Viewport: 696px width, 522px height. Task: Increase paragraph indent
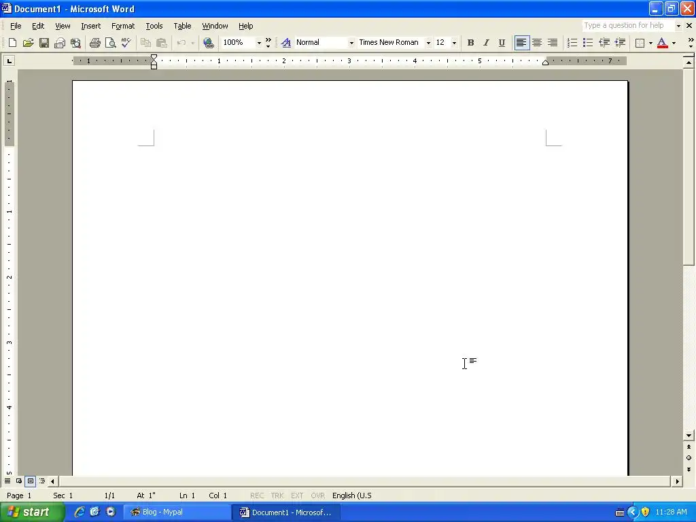(620, 43)
